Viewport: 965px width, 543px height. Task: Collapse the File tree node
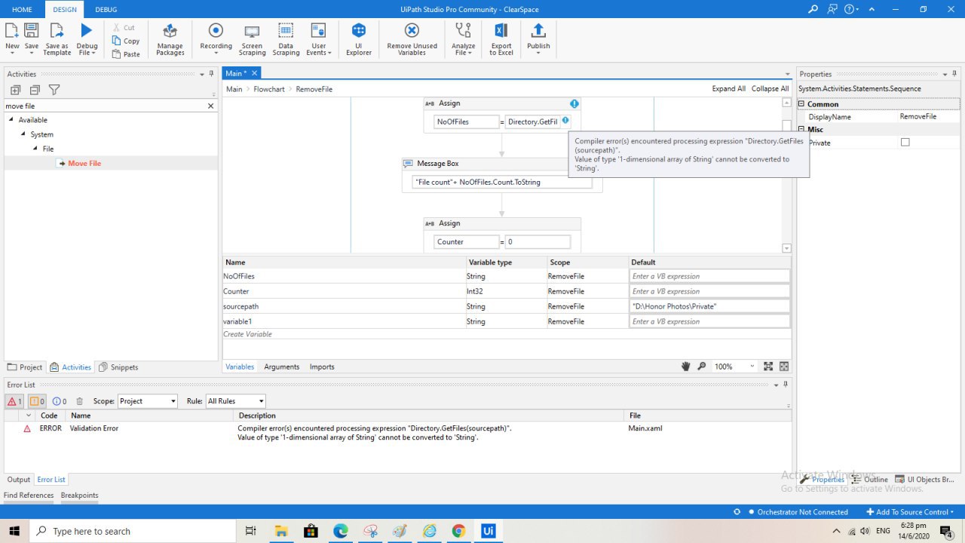(x=35, y=149)
